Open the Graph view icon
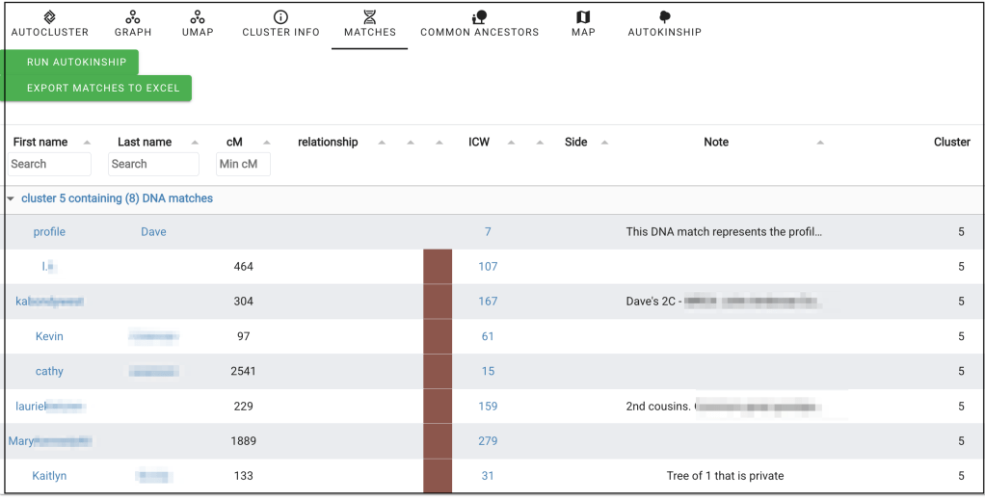Viewport: 985px width, 500px height. (x=133, y=17)
